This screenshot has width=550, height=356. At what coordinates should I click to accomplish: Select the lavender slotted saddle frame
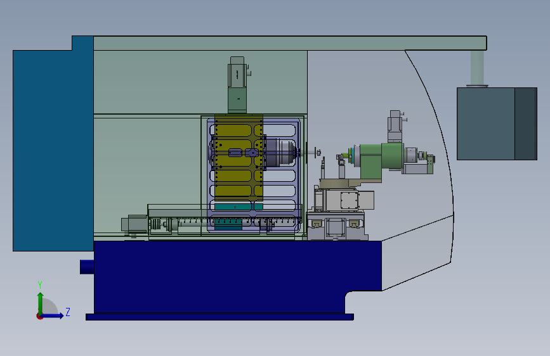253,175
